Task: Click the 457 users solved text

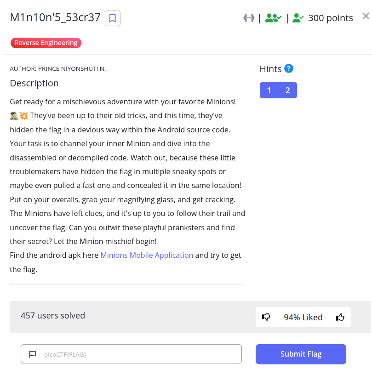Action: pos(53,316)
